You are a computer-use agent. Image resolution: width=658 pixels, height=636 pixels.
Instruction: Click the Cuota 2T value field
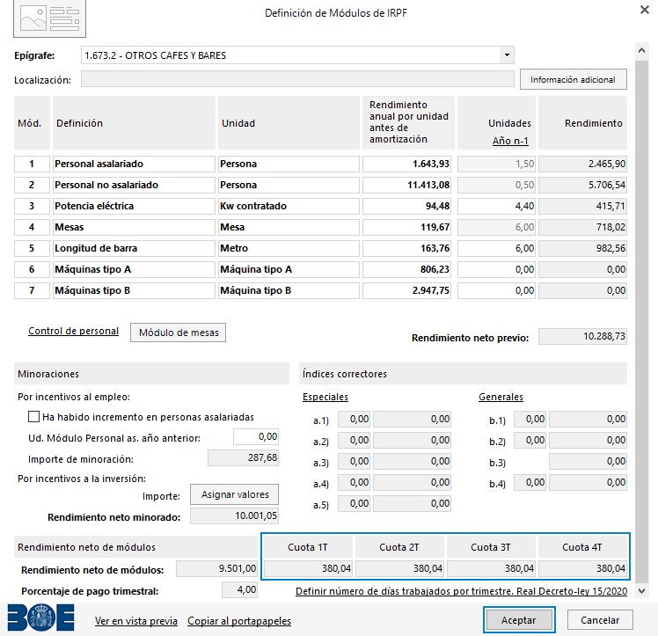(399, 568)
